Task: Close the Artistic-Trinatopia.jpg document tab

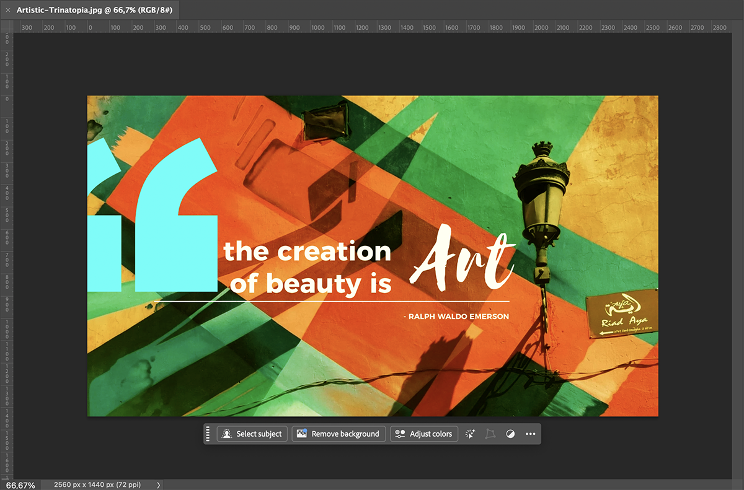Action: pos(7,11)
